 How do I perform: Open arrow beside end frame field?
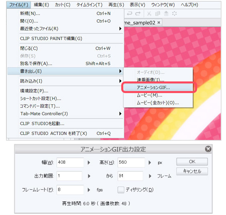(x=150, y=176)
